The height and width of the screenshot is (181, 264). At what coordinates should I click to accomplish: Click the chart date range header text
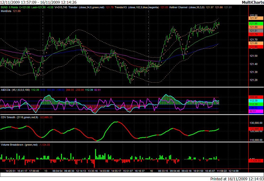coord(38,2)
